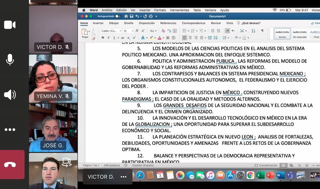Toggle Strikethrough formatting
The height and width of the screenshot is (189, 320).
tap(123, 38)
